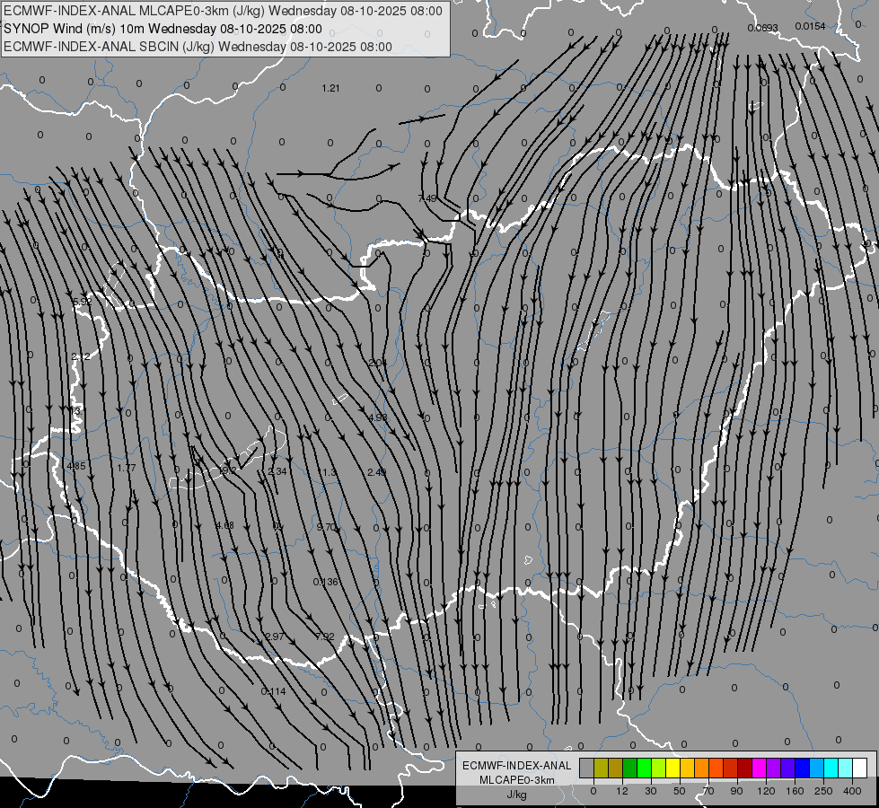Viewport: 879px width, 808px height.
Task: Click the legend label 50
Action: [x=680, y=791]
